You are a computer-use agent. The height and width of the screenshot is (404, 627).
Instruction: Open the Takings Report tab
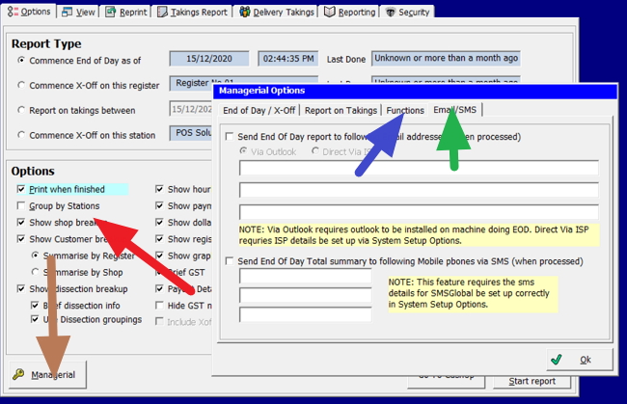[x=192, y=13]
